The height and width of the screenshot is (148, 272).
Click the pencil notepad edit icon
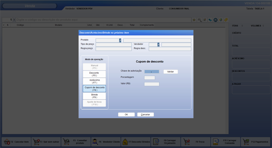point(205,20)
